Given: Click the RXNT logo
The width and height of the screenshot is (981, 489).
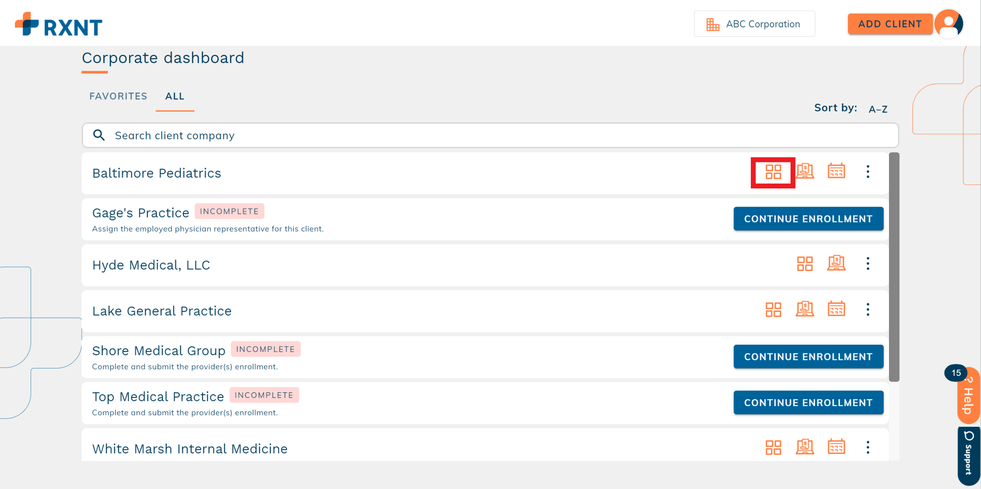Looking at the screenshot, I should 58,24.
